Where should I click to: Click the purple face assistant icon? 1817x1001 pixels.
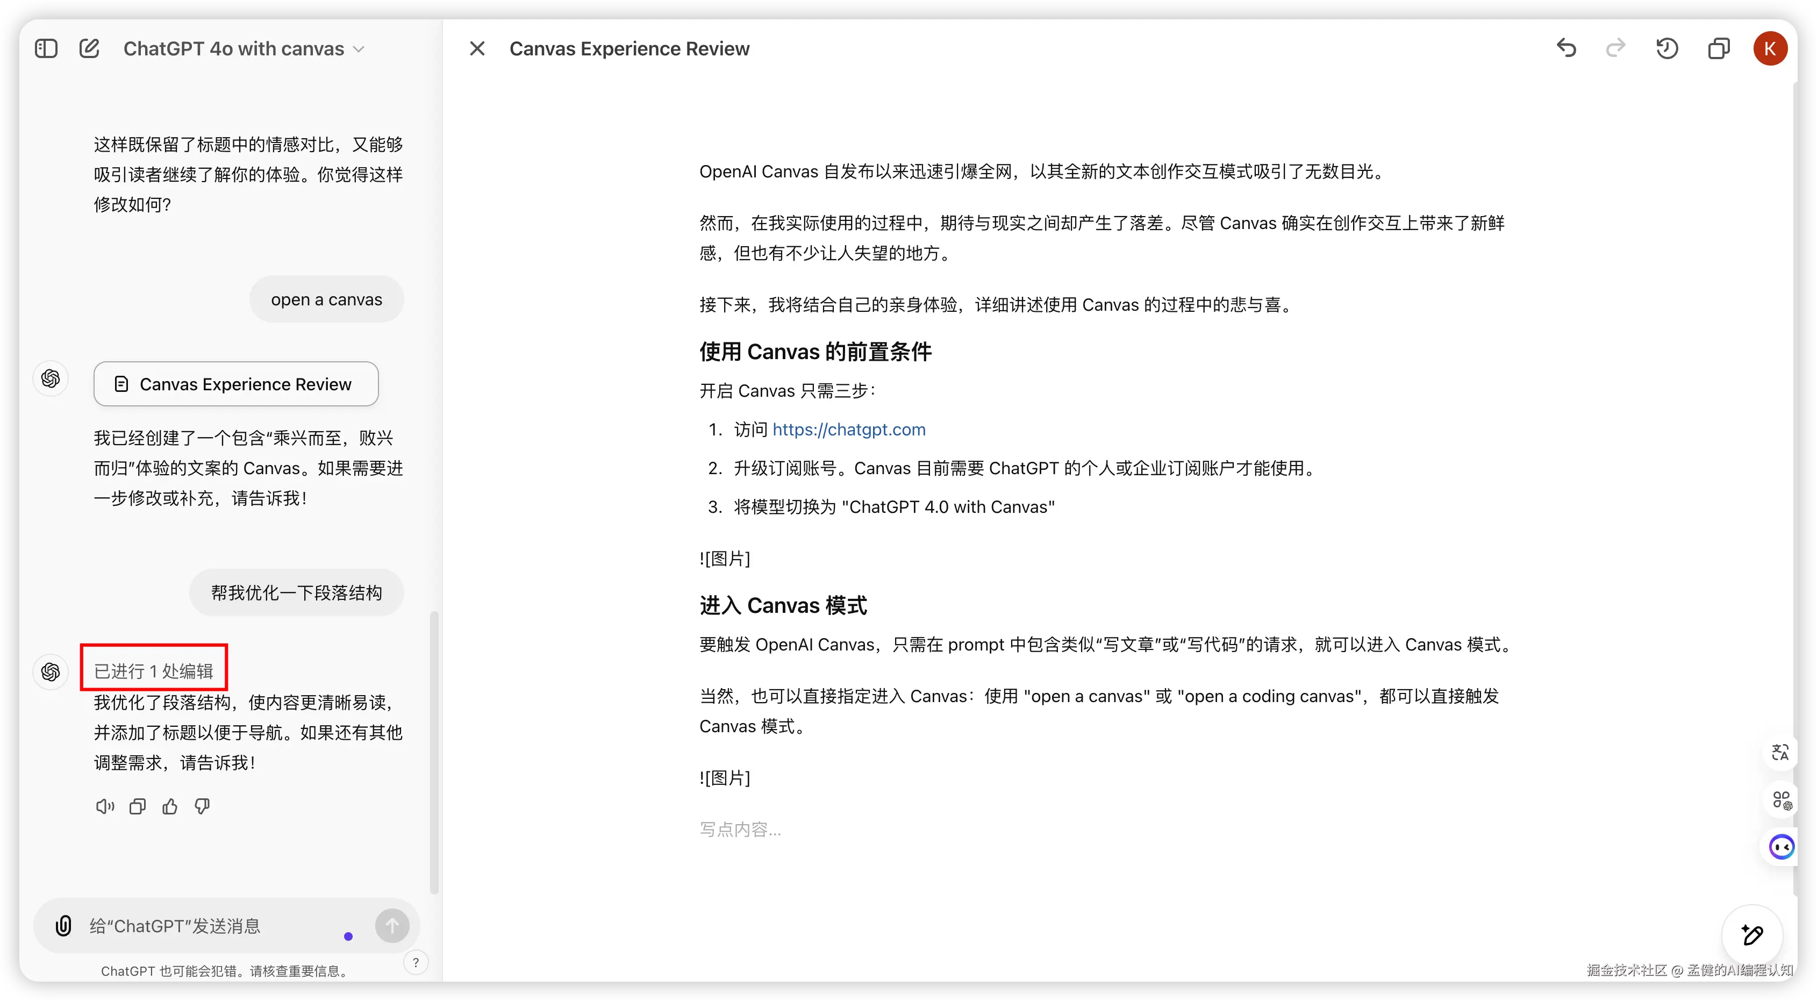click(x=1782, y=847)
